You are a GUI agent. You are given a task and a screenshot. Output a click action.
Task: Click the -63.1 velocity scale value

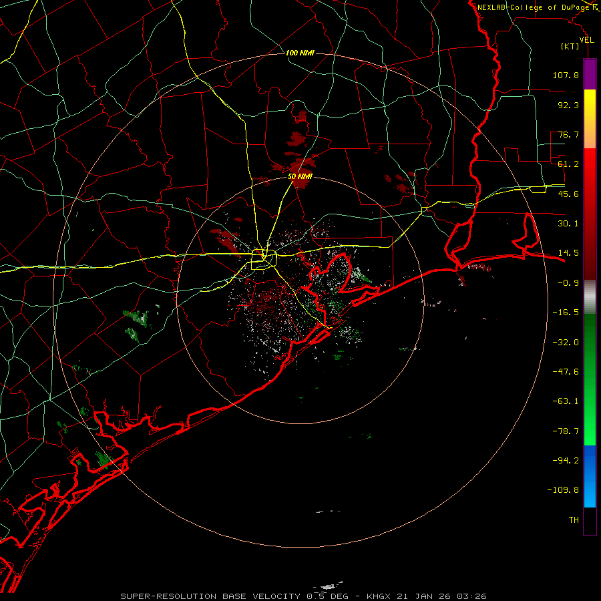pyautogui.click(x=566, y=401)
